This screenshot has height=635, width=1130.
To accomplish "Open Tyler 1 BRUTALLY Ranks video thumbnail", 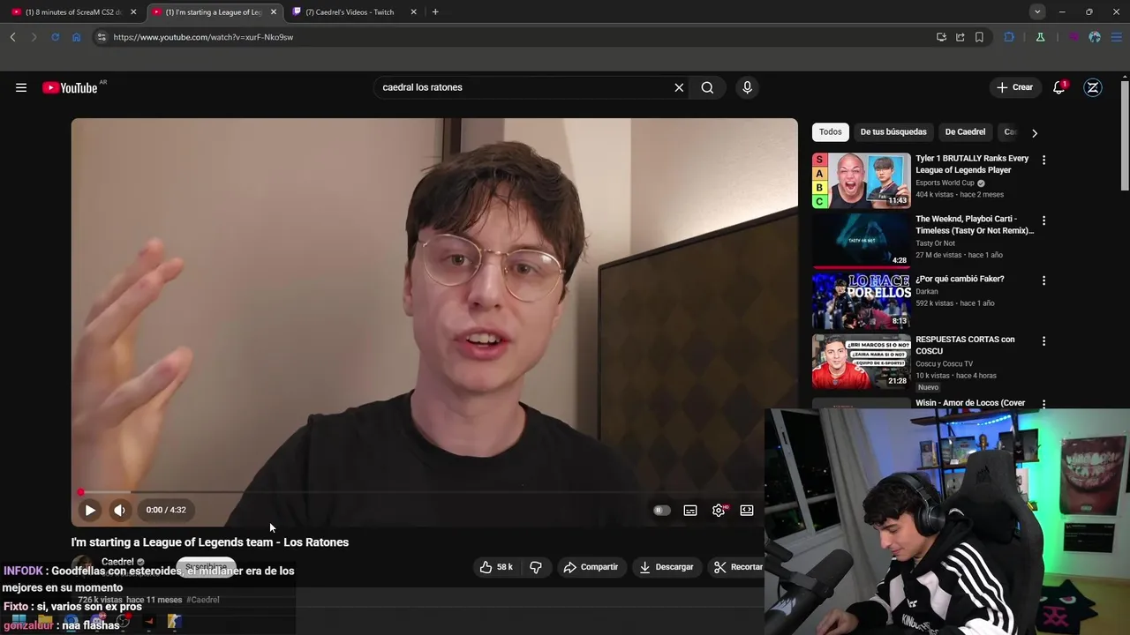I will coord(861,181).
